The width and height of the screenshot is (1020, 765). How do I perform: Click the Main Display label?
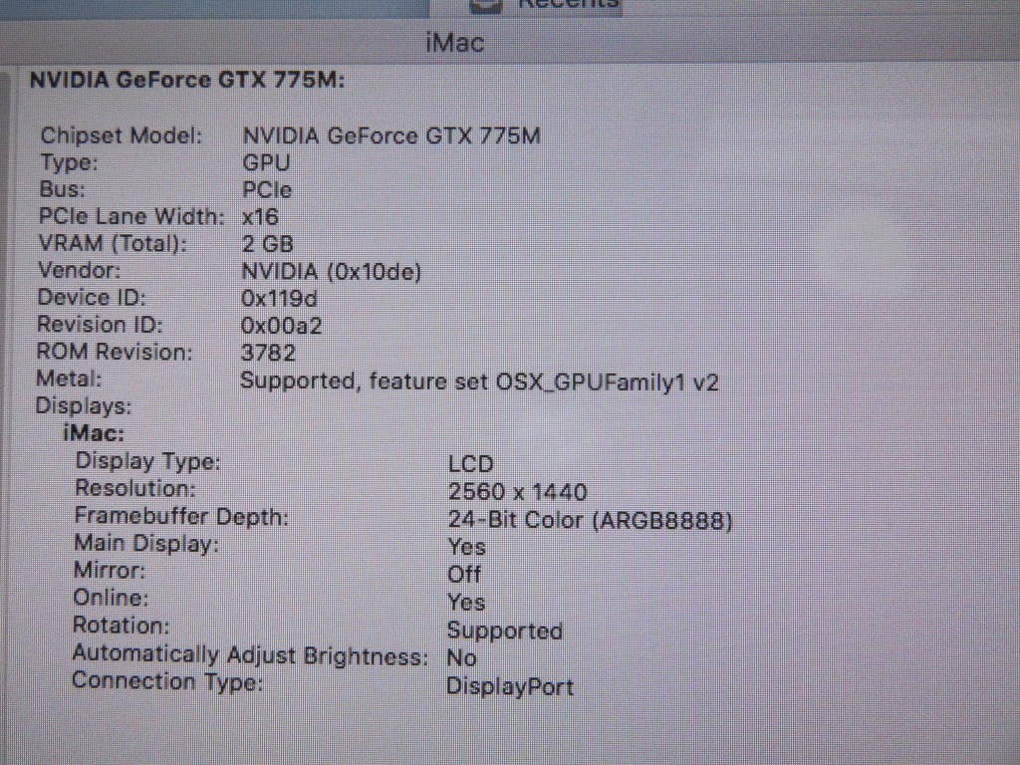[x=146, y=543]
